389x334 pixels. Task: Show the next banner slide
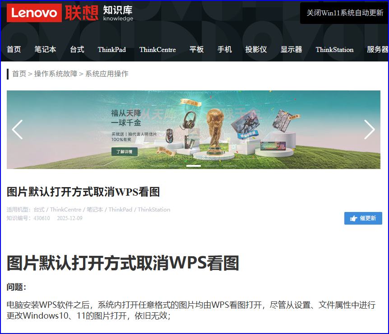pyautogui.click(x=370, y=129)
